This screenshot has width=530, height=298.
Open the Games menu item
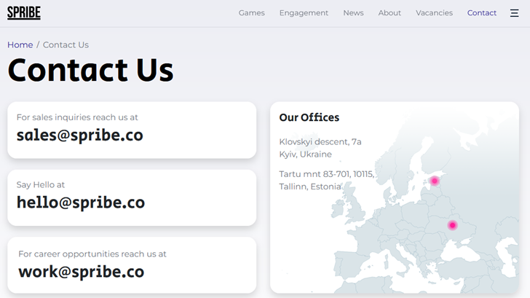click(x=251, y=13)
